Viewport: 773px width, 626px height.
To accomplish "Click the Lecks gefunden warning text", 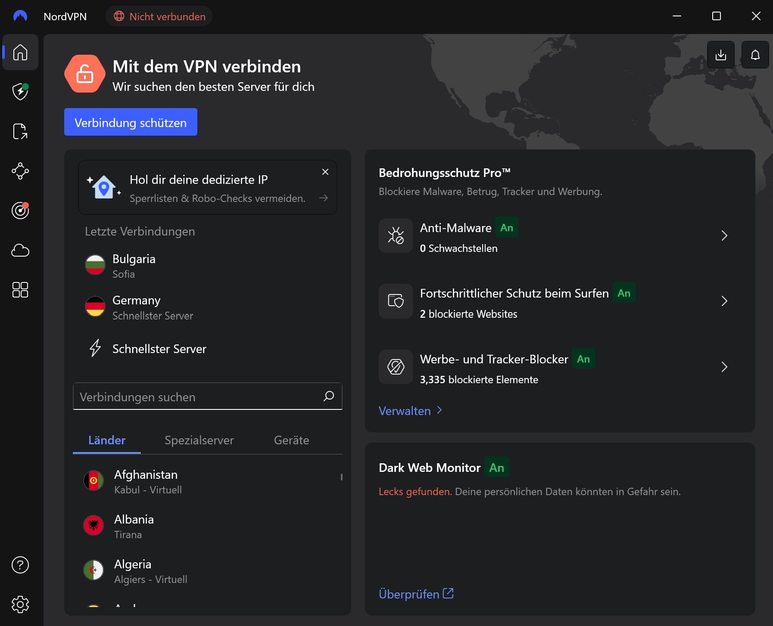I will pos(415,492).
